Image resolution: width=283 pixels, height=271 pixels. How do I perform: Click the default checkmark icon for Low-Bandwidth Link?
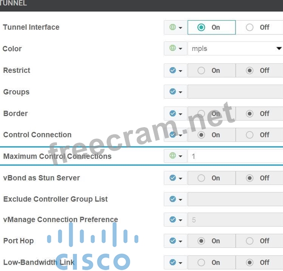pos(172,262)
